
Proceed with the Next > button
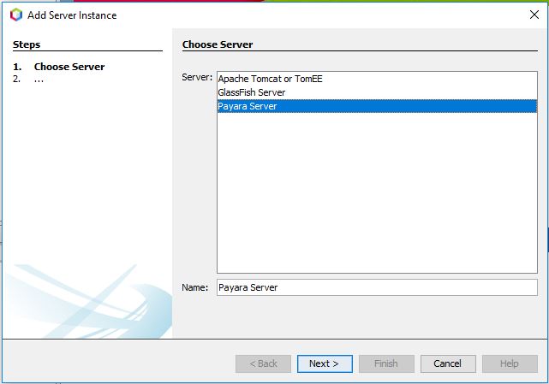coord(325,363)
